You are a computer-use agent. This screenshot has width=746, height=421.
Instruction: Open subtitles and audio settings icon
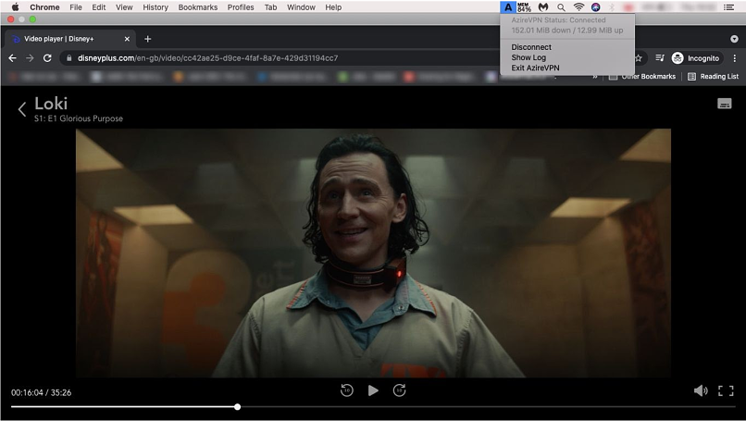click(x=725, y=104)
